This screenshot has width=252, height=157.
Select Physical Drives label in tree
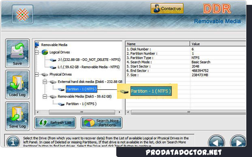60,74
